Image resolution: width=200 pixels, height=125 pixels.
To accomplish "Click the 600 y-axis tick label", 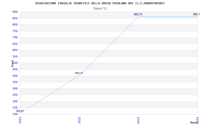I will 15,50.
